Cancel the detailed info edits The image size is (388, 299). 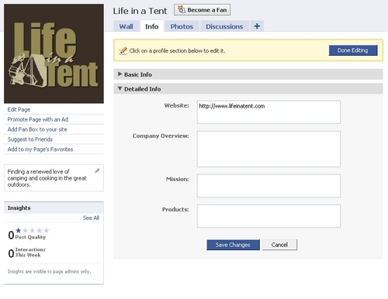279,245
